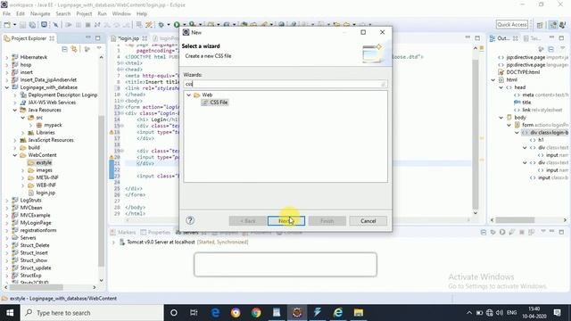
Task: Select the images folder under WebContent
Action: (40, 170)
